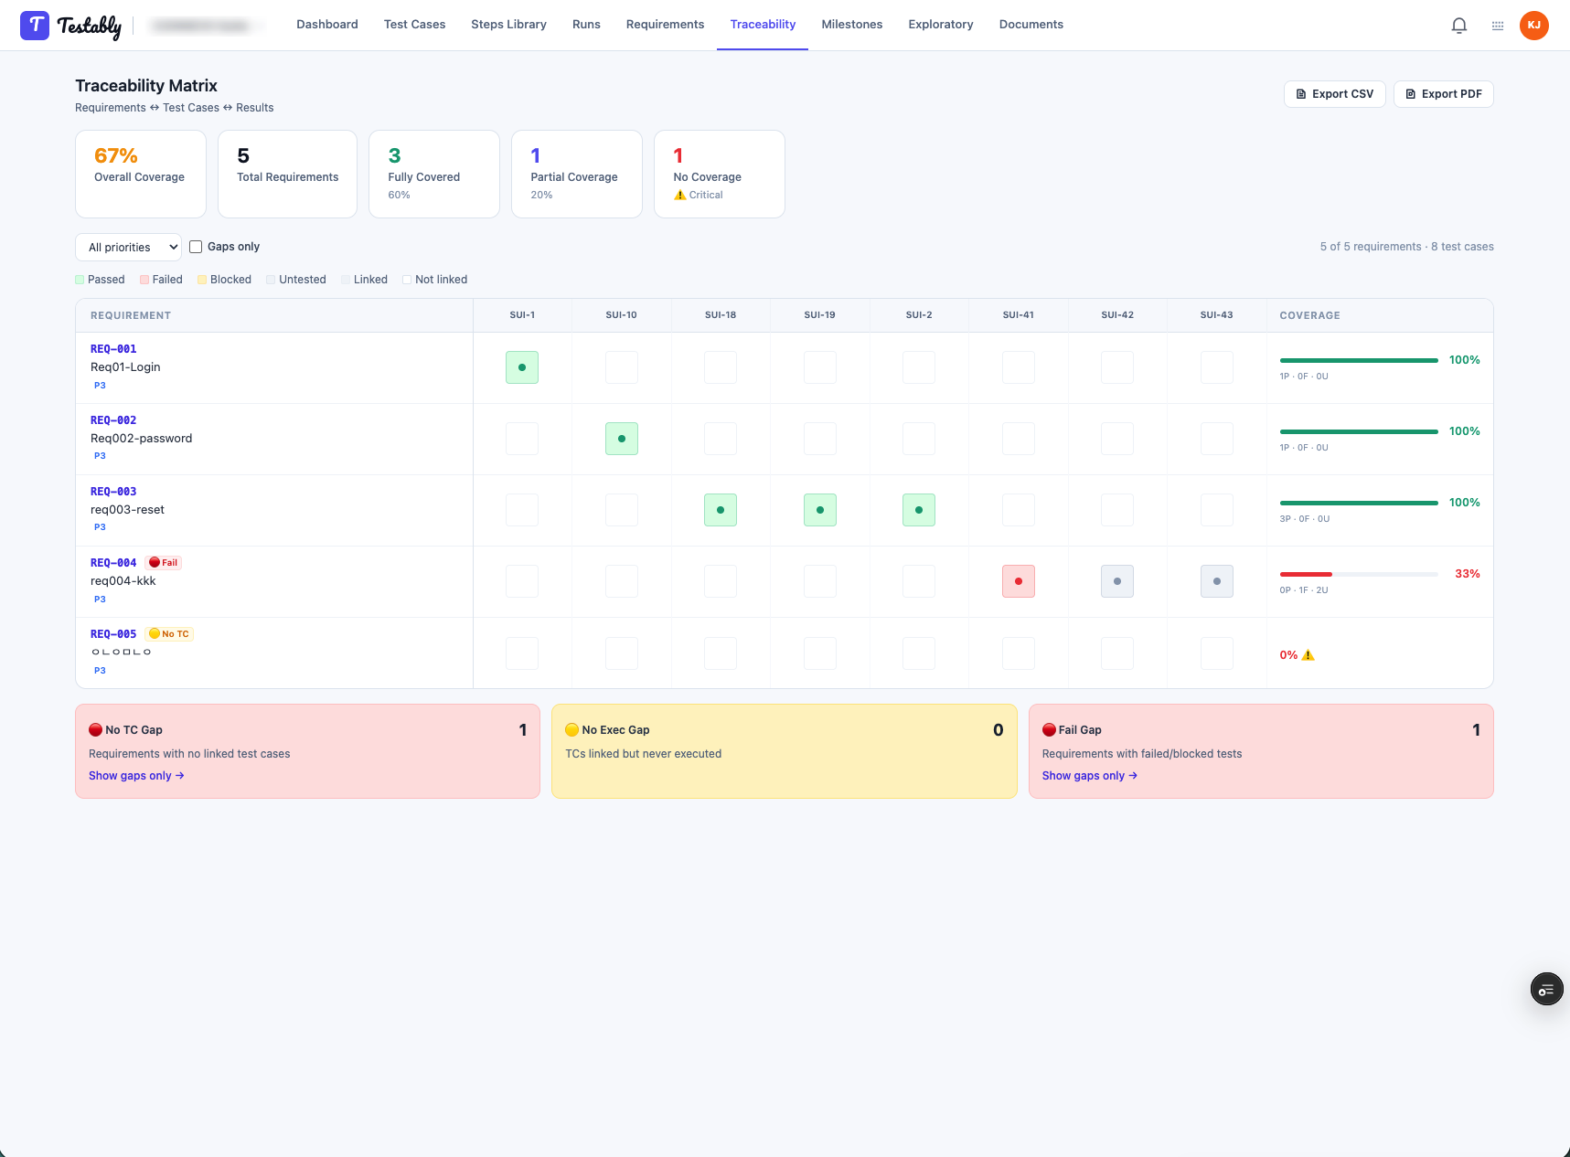This screenshot has width=1570, height=1157.
Task: Expand the All priorities dropdown
Action: pos(128,247)
